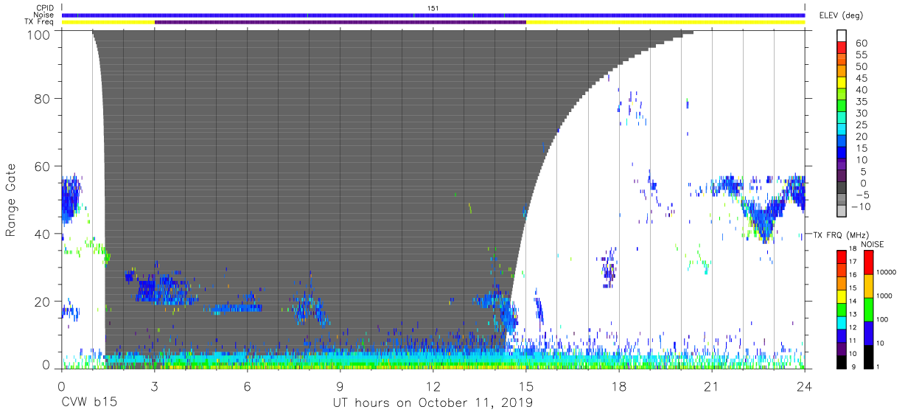Click the red top segment of NOISE colorbar
Viewport: 905px width, 418px height.
(868, 262)
